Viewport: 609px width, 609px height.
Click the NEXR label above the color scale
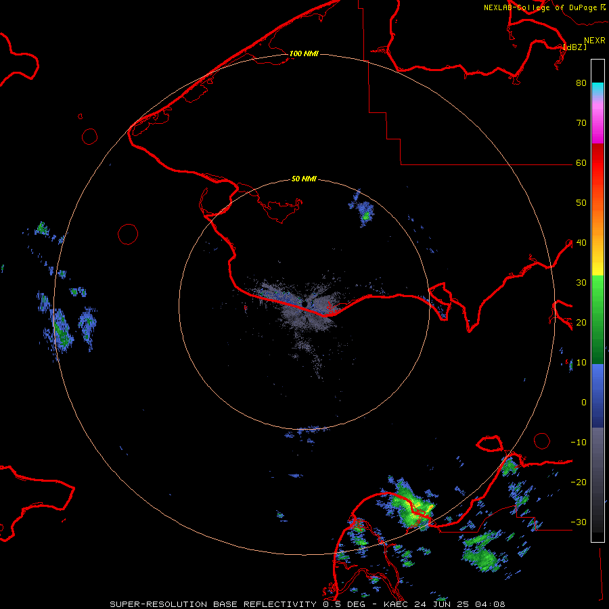(595, 41)
